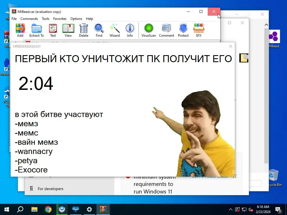Image resolution: width=287 pixels, height=215 pixels.
Task: Close the MRBEEEEEEEEEAST popup window
Action: point(231,46)
